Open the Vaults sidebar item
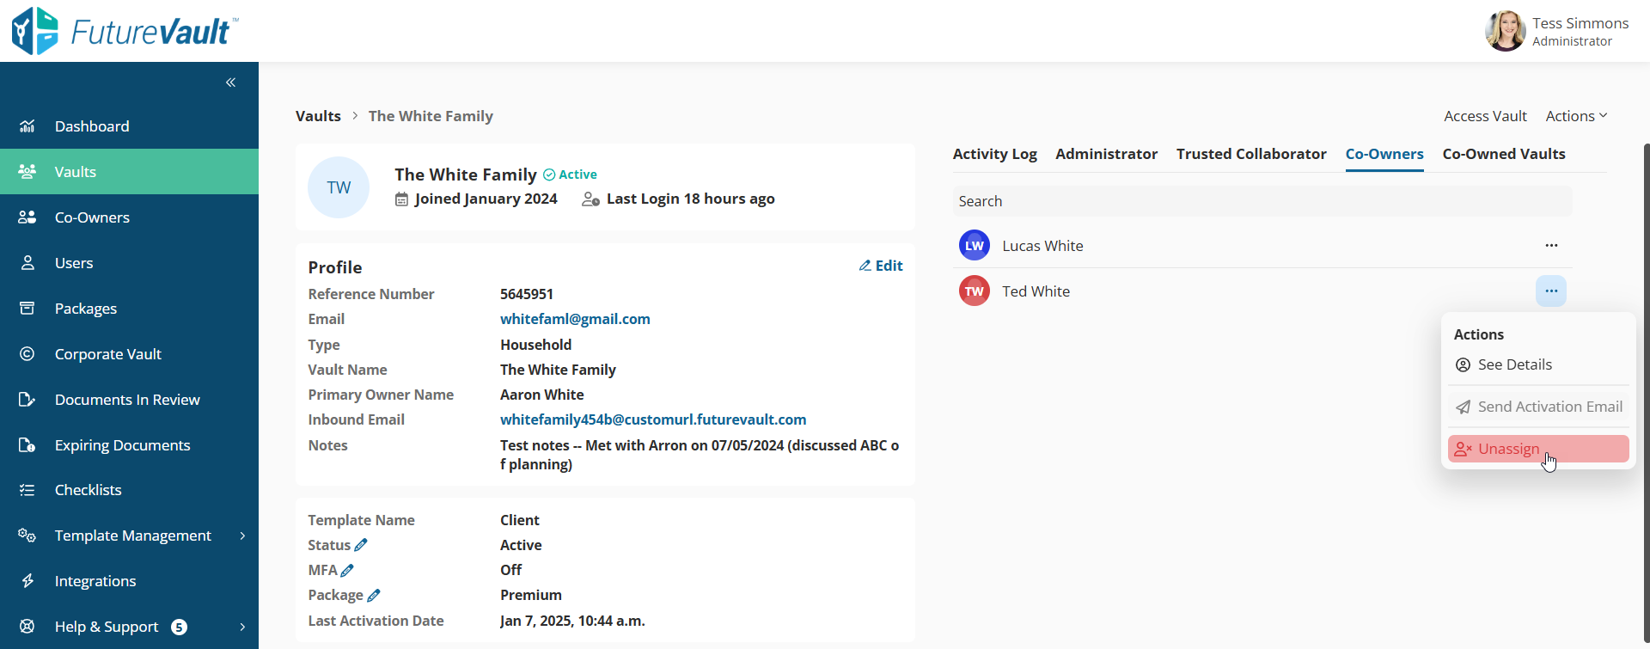This screenshot has height=649, width=1650. pos(129,172)
